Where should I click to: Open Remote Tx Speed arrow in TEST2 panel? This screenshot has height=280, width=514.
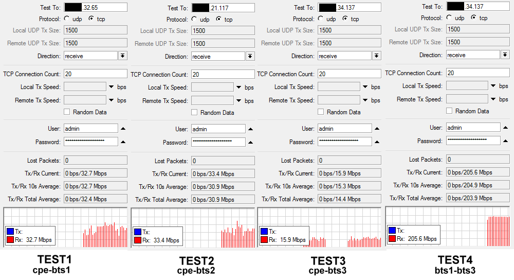point(238,101)
